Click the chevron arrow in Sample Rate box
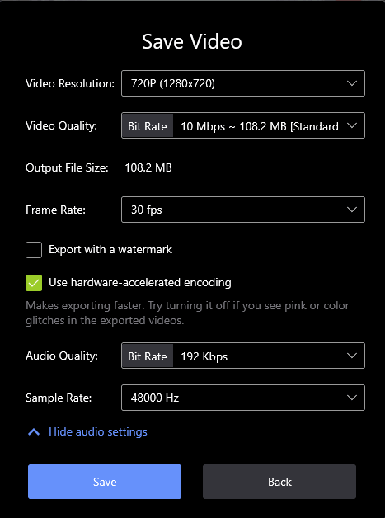The height and width of the screenshot is (518, 385). pyautogui.click(x=352, y=398)
